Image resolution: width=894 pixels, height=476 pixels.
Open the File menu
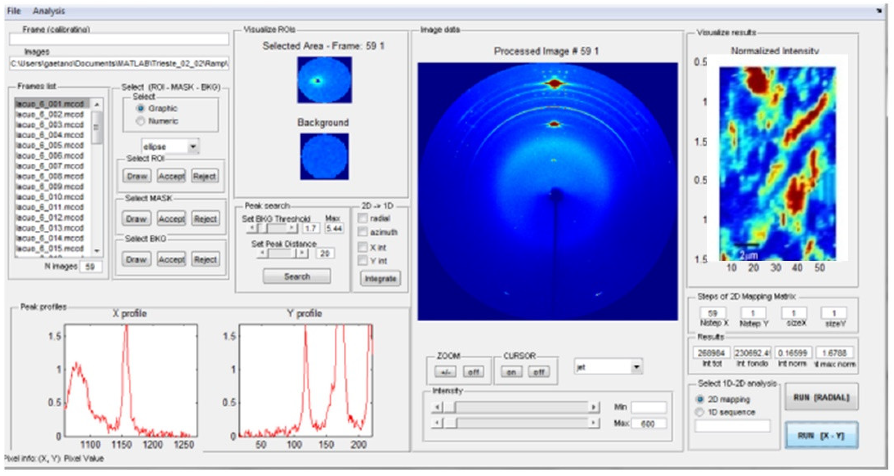14,11
